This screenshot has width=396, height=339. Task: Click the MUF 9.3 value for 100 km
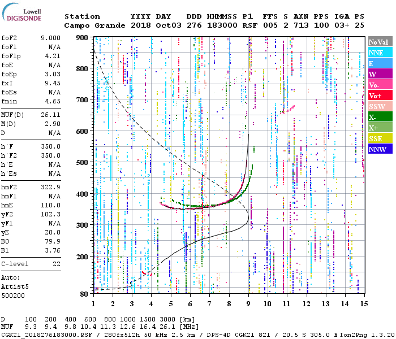(x=31, y=327)
